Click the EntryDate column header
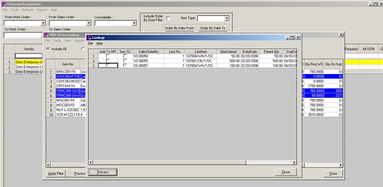The width and height of the screenshot is (383, 187). tap(250, 51)
